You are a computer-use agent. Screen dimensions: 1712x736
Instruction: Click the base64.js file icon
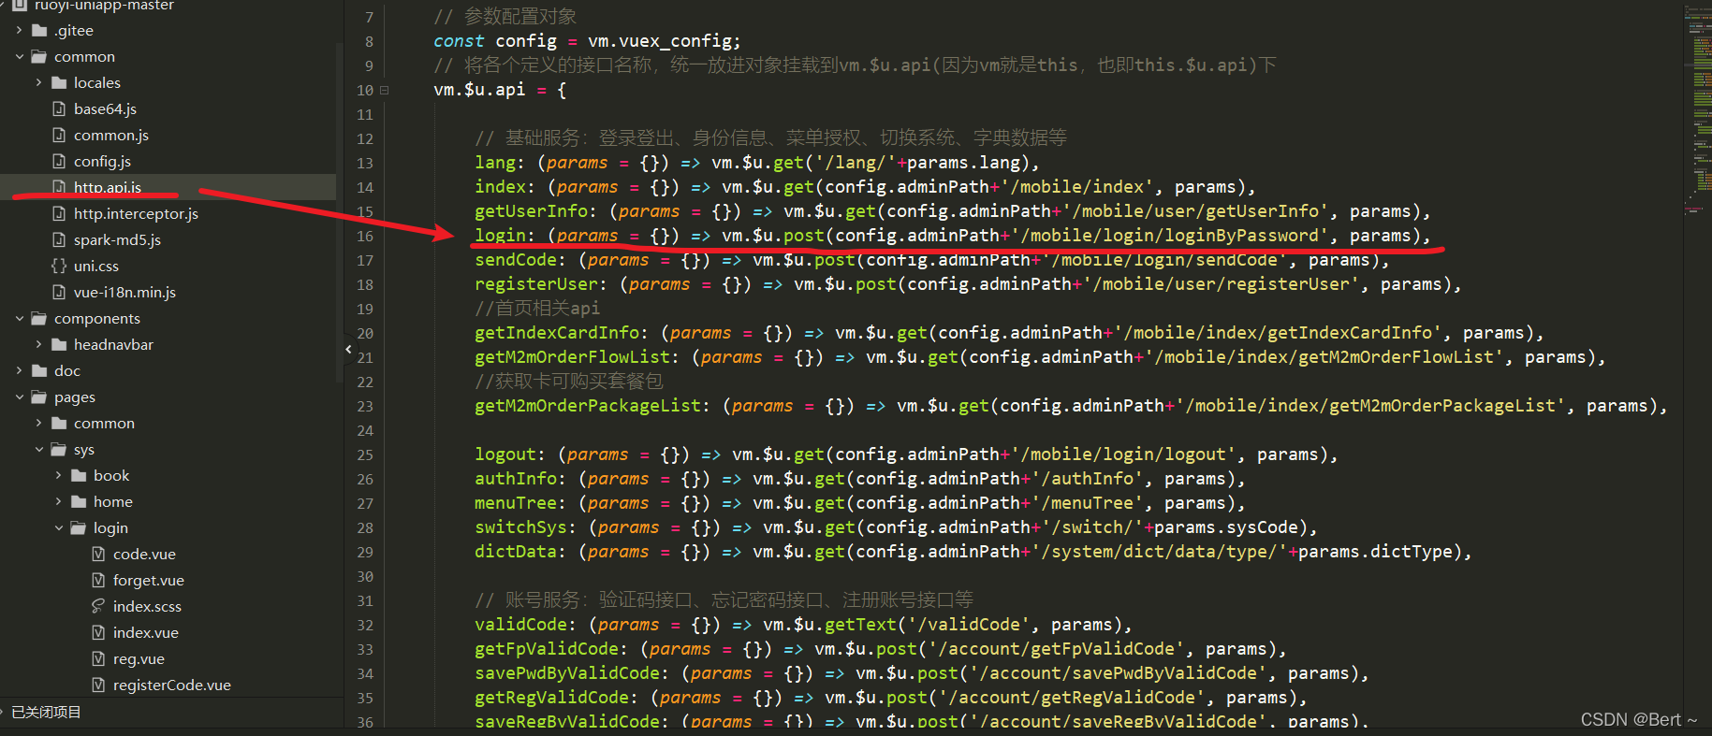59,109
